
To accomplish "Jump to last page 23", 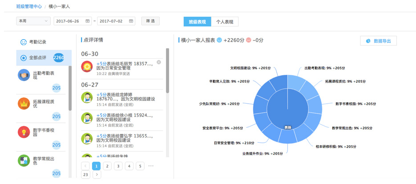I will [x=85, y=175].
